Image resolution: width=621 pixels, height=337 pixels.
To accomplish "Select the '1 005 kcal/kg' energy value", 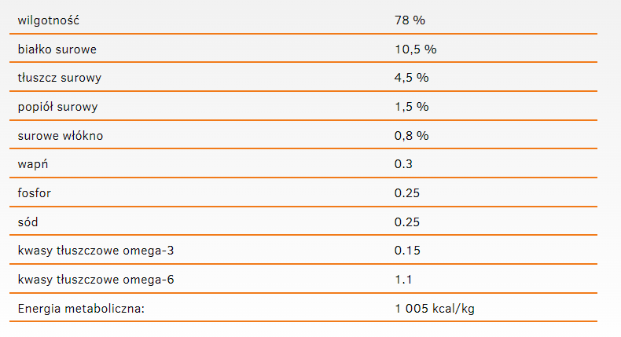I will 435,309.
